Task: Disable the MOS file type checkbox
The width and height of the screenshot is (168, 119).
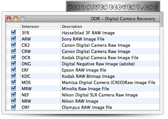Action: (x=13, y=82)
